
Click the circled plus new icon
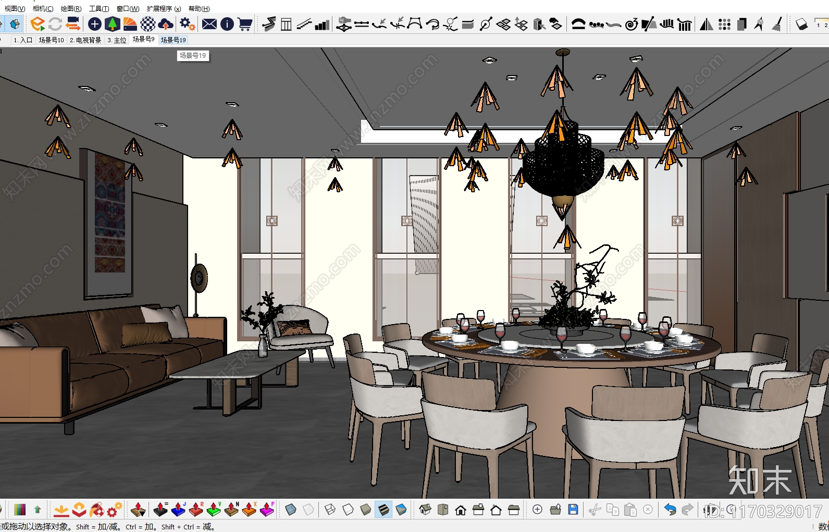tap(538, 510)
